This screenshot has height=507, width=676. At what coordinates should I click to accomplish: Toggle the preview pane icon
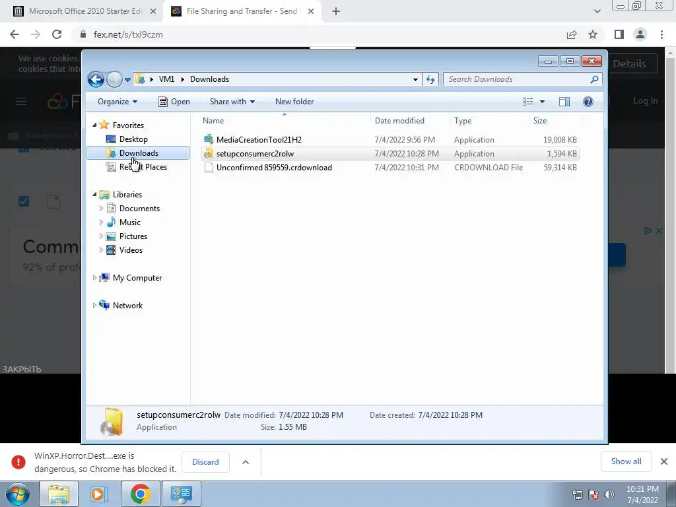click(564, 102)
